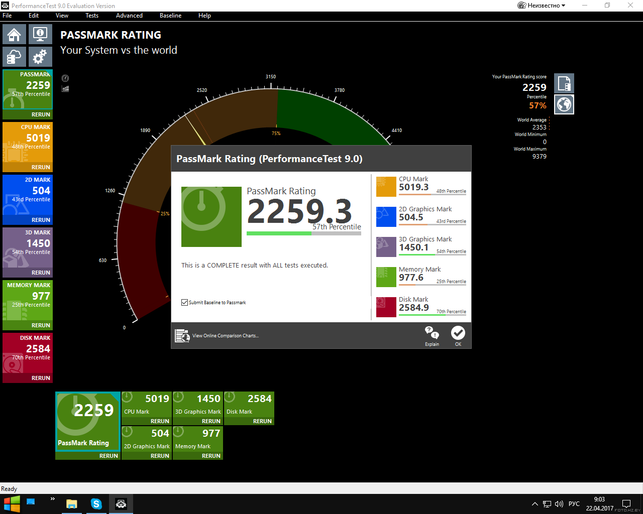Rerun the bottom 2D Graphics Mark tile
The height and width of the screenshot is (514, 643).
point(160,456)
